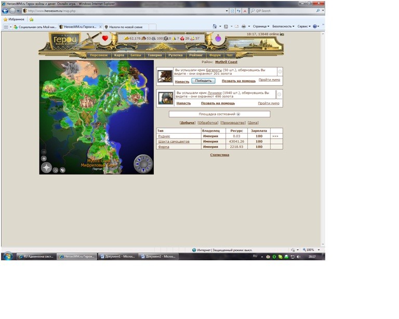The width and height of the screenshot is (399, 319).
Task: Click the volume icon in the tray
Action: coord(299,257)
